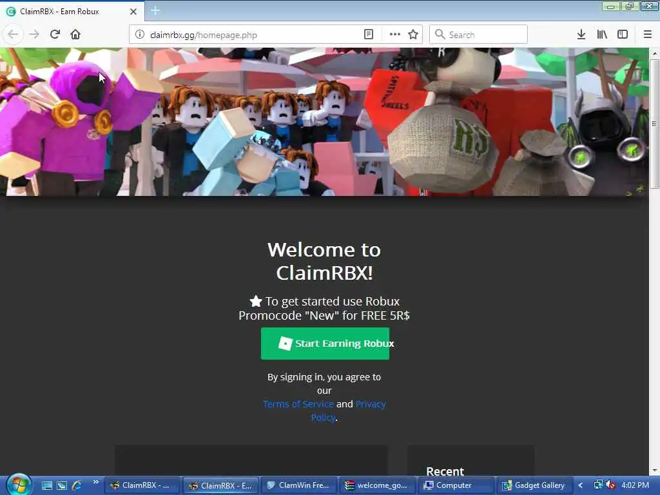Show site information for claimrbx.gg
Screen dimensions: 660x495
[x=140, y=35]
